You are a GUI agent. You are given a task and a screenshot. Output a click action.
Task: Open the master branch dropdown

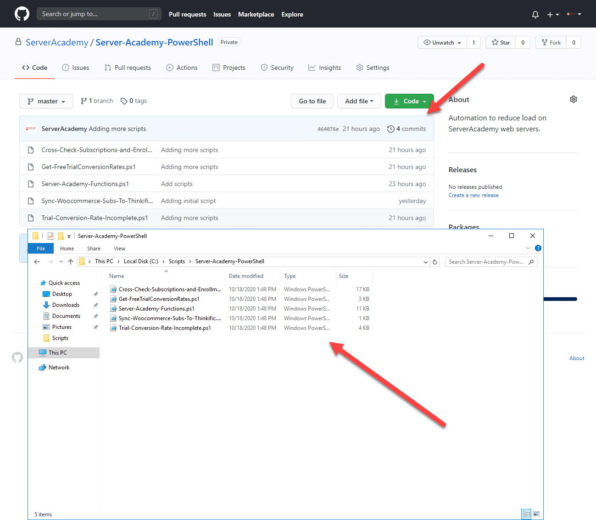[x=46, y=101]
